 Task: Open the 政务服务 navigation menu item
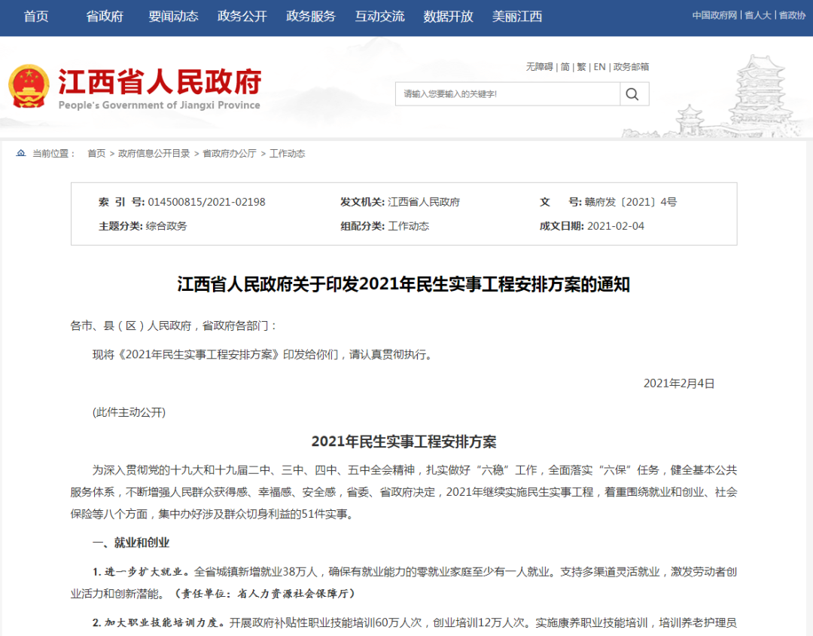311,17
